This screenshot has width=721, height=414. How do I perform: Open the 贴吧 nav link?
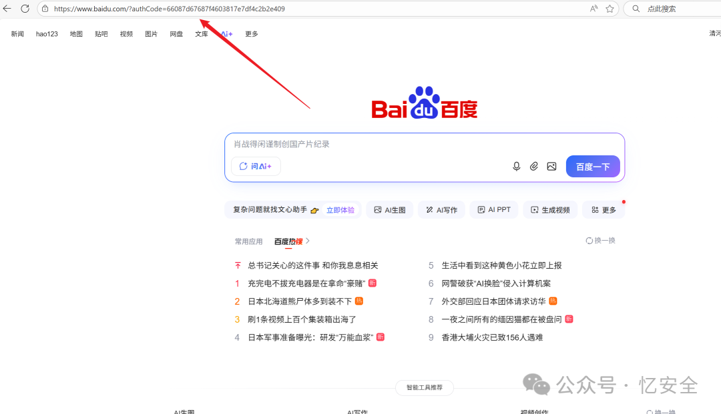[101, 34]
